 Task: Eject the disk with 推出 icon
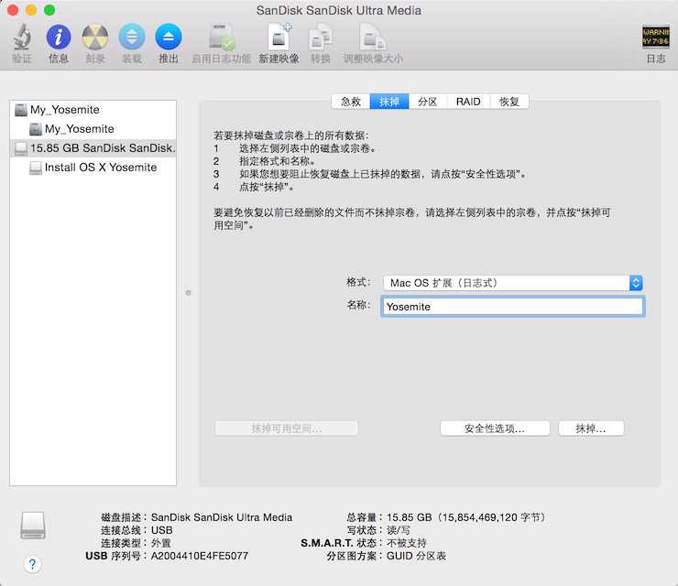169,37
